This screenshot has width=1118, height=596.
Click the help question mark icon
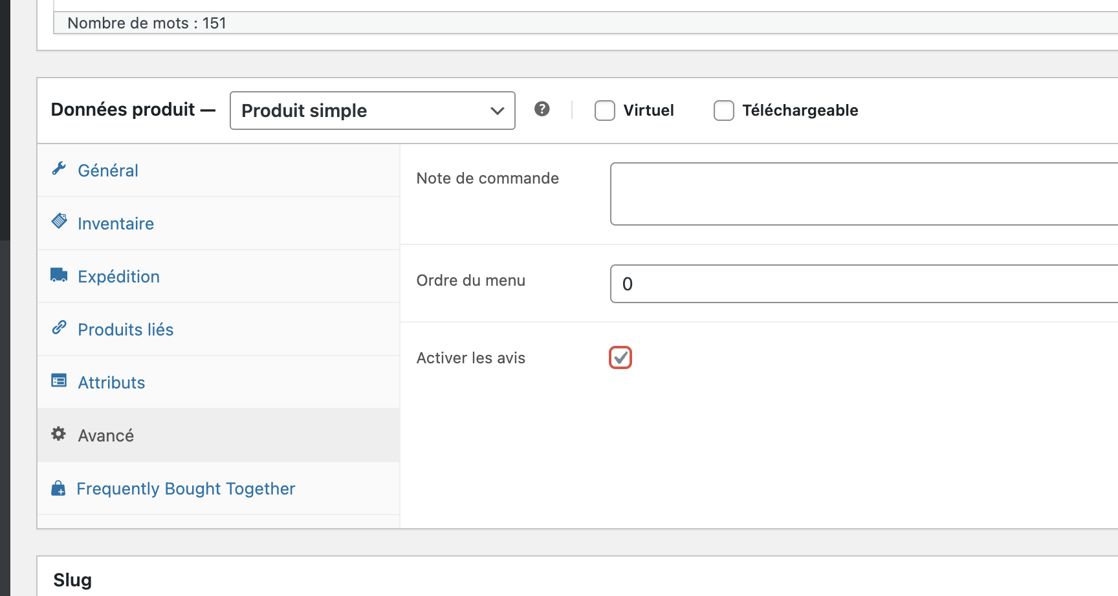[x=542, y=109]
